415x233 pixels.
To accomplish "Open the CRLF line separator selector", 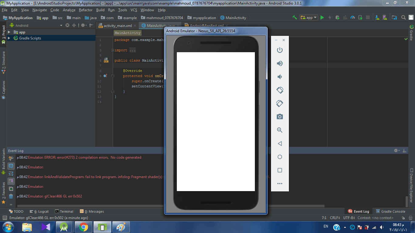I will (x=335, y=218).
